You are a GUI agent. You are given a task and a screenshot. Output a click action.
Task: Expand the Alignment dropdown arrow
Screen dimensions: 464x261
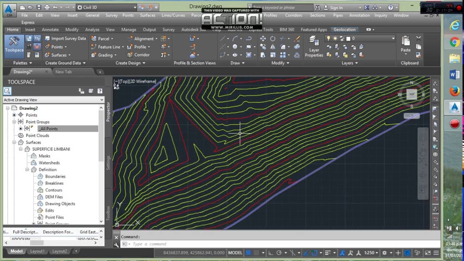click(x=156, y=39)
